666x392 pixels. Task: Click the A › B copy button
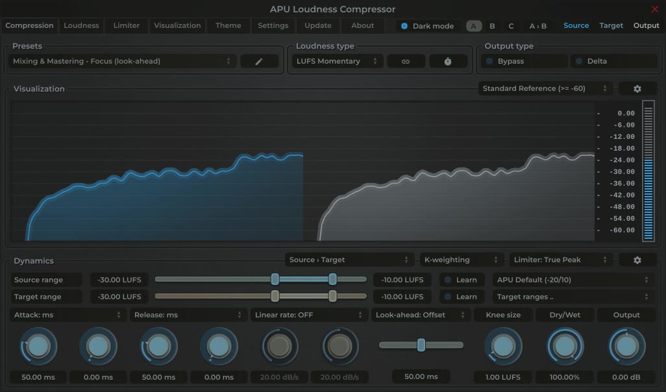(537, 26)
